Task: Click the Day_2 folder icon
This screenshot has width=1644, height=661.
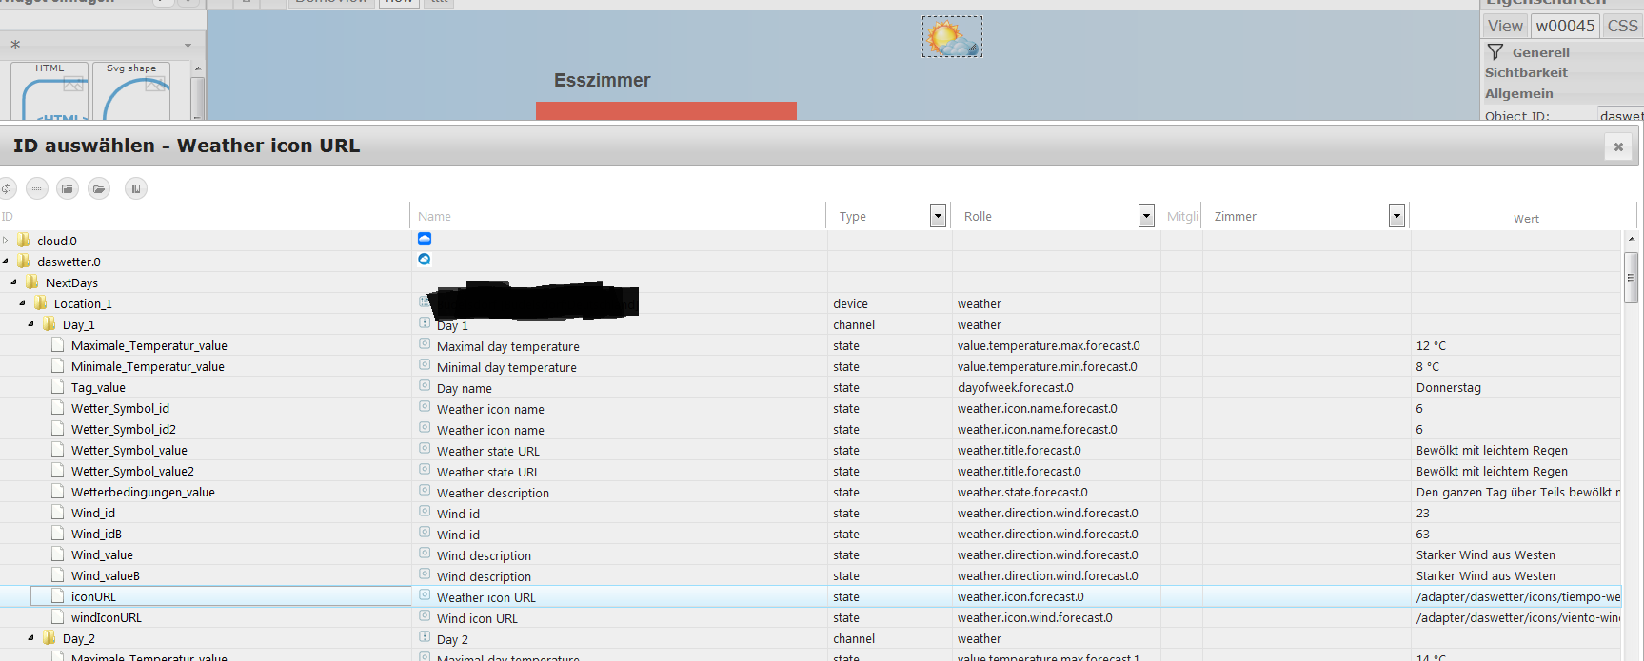Action: click(50, 638)
